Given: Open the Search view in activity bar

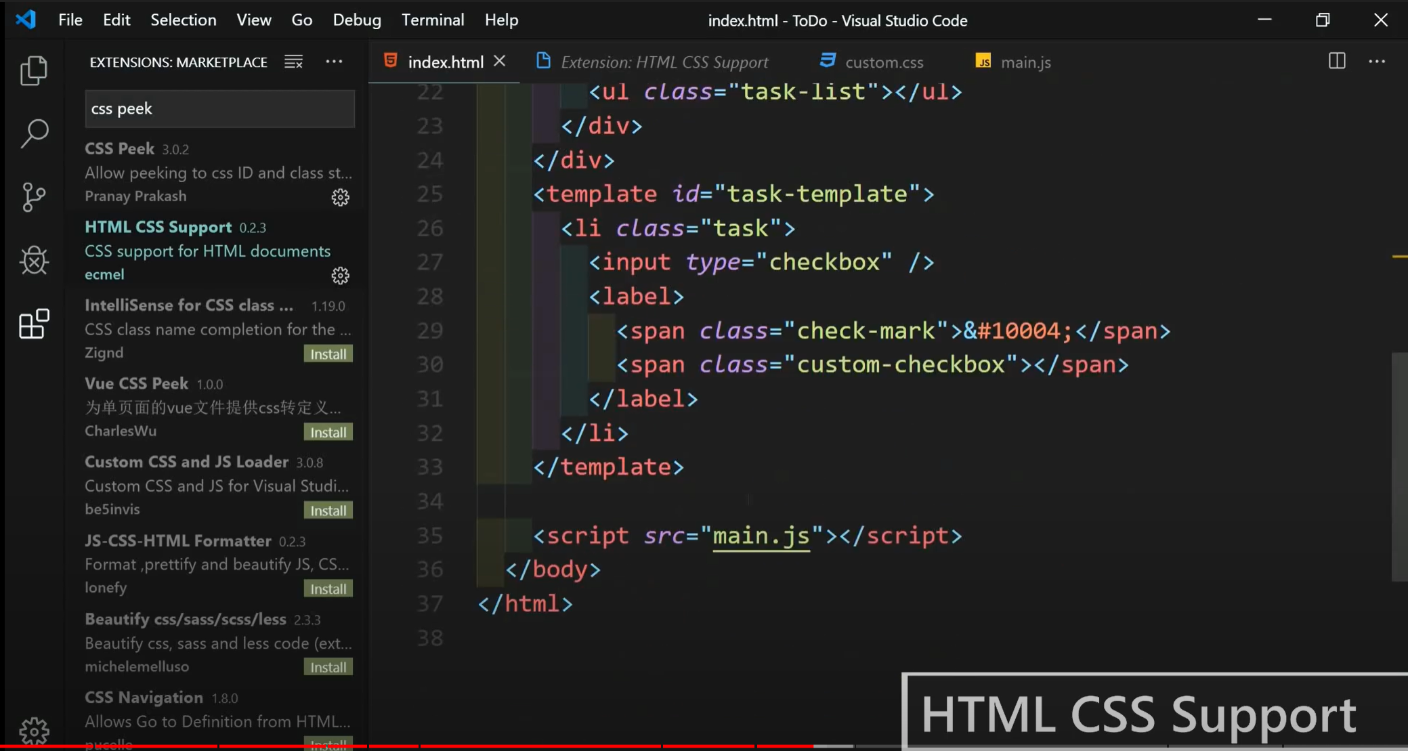Looking at the screenshot, I should tap(34, 133).
